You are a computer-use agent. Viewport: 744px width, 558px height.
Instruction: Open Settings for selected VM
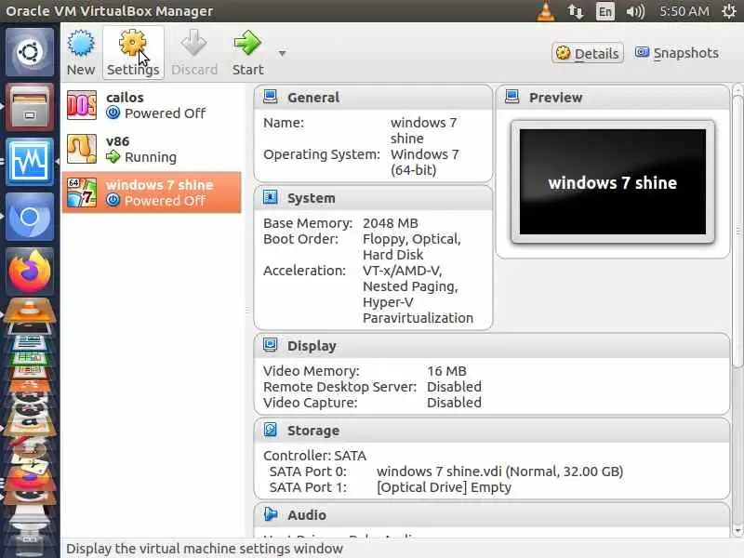pos(133,52)
